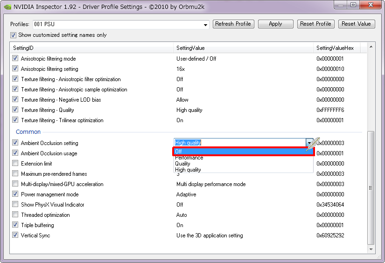Click User-defined / Off value
This screenshot has height=263, width=385.
coord(196,59)
